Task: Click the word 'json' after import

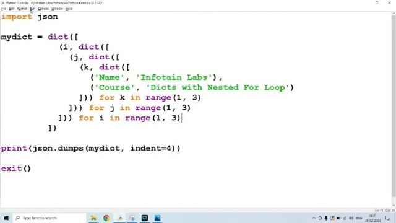Action: (x=48, y=17)
